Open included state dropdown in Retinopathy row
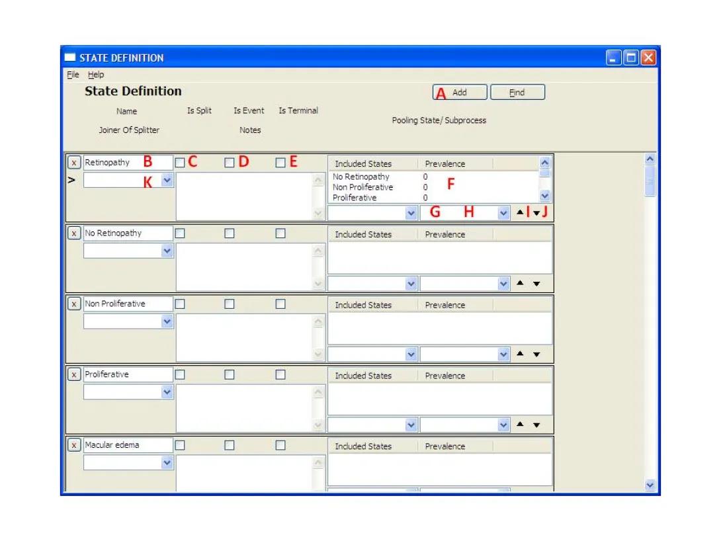Screen dimensions: 721x541 point(411,213)
